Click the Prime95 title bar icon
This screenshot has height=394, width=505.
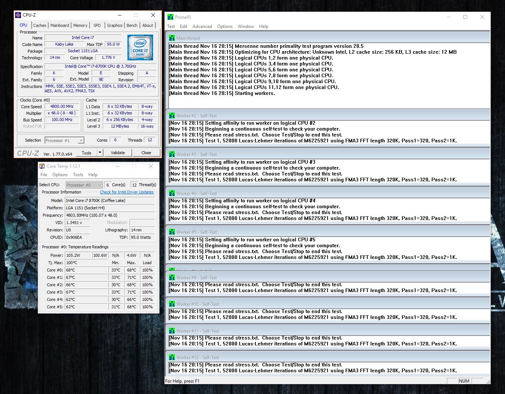point(170,17)
